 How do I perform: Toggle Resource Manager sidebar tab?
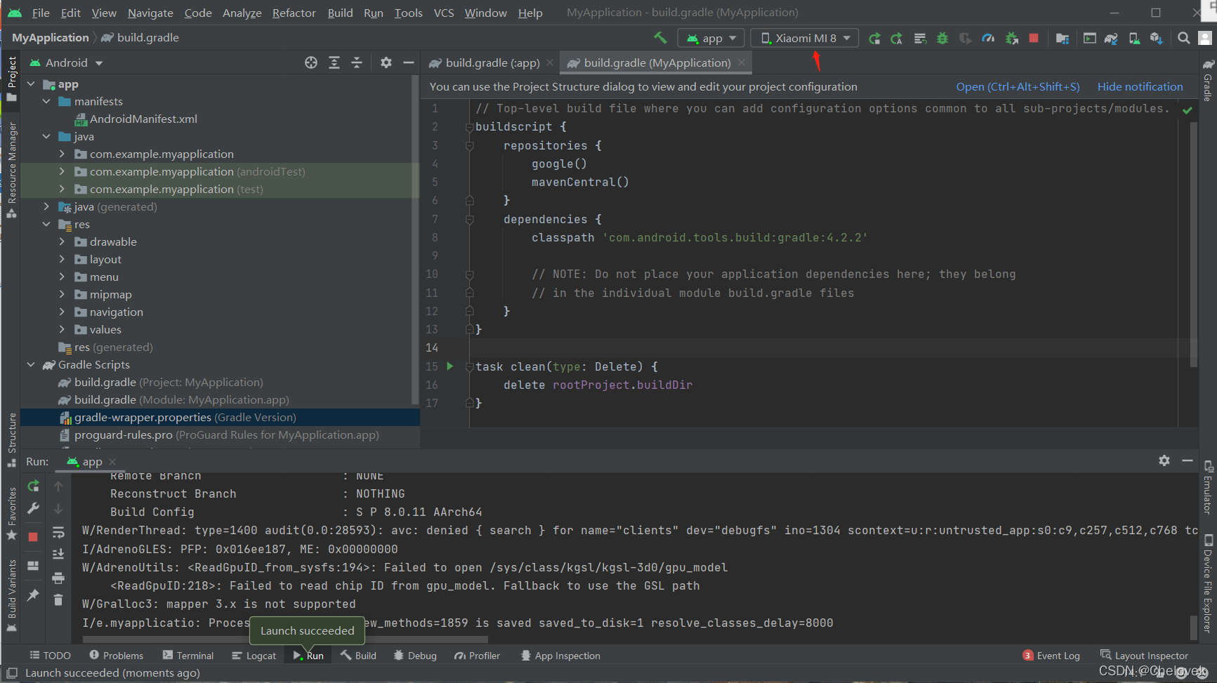[11, 170]
